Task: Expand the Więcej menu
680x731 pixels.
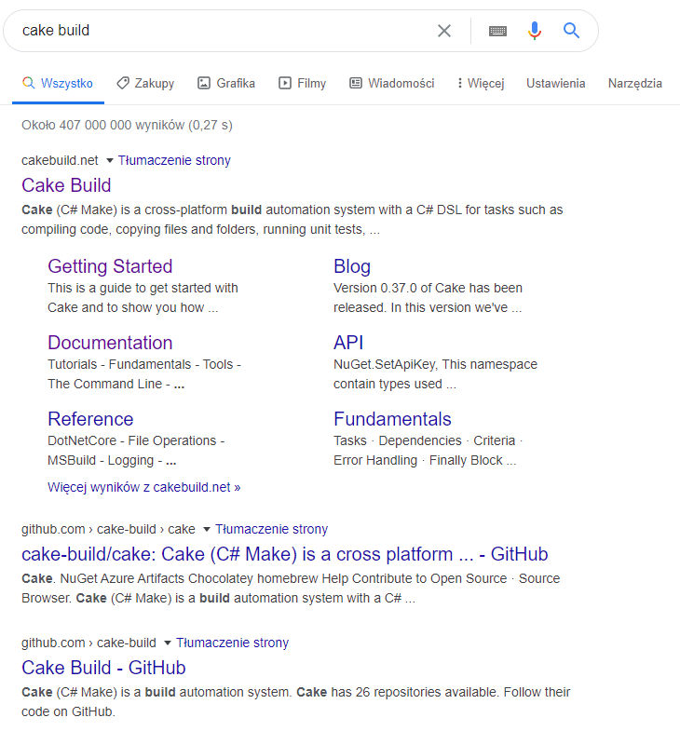Action: coord(481,83)
